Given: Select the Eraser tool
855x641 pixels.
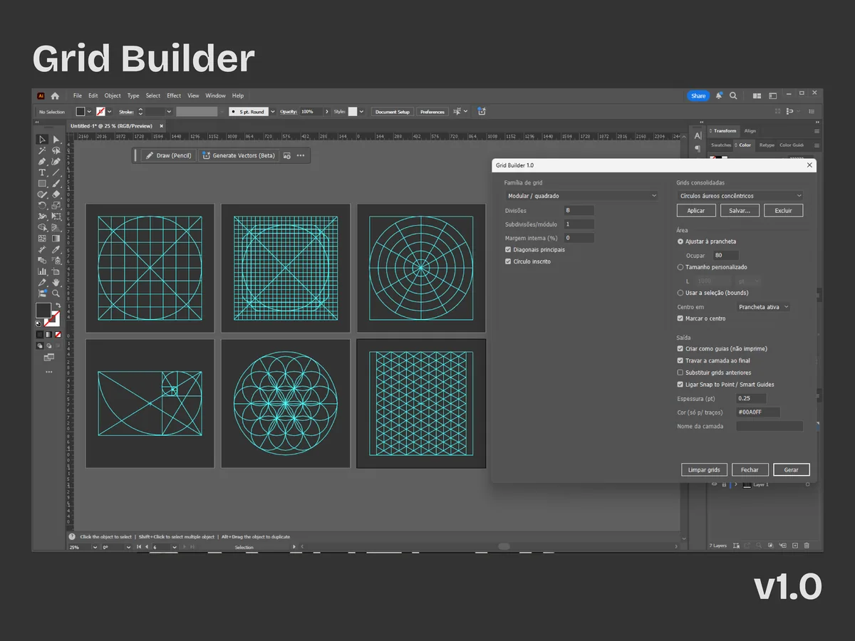Looking at the screenshot, I should [56, 194].
